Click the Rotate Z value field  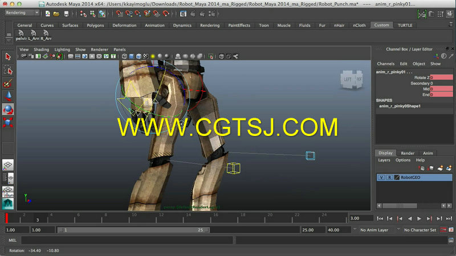pos(441,77)
